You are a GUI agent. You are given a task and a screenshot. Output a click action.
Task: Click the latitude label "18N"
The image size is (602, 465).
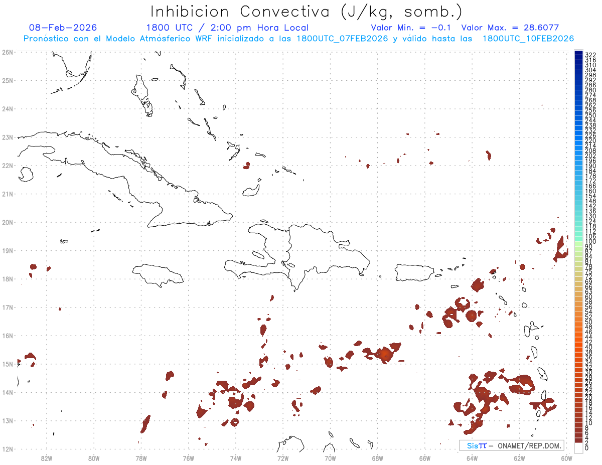(7, 279)
